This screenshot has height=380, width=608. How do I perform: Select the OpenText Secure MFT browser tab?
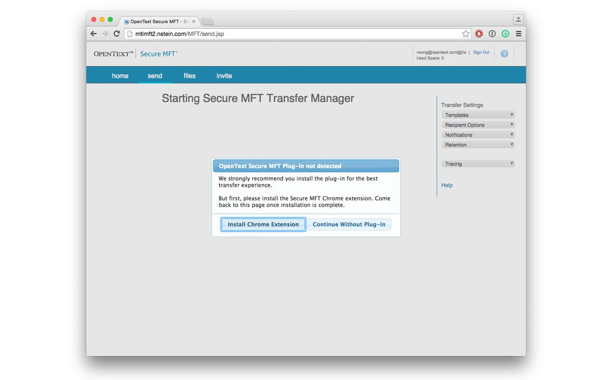coord(159,21)
